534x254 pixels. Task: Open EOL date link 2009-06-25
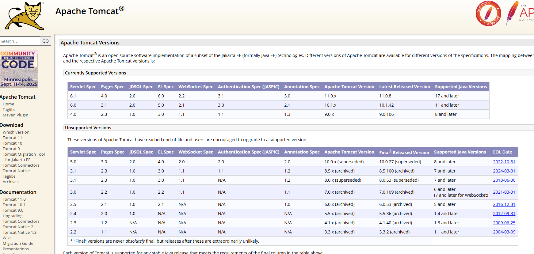[504, 223]
